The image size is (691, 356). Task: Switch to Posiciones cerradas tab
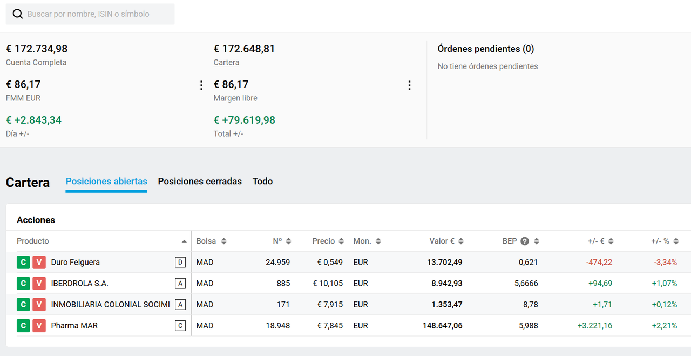pos(200,182)
